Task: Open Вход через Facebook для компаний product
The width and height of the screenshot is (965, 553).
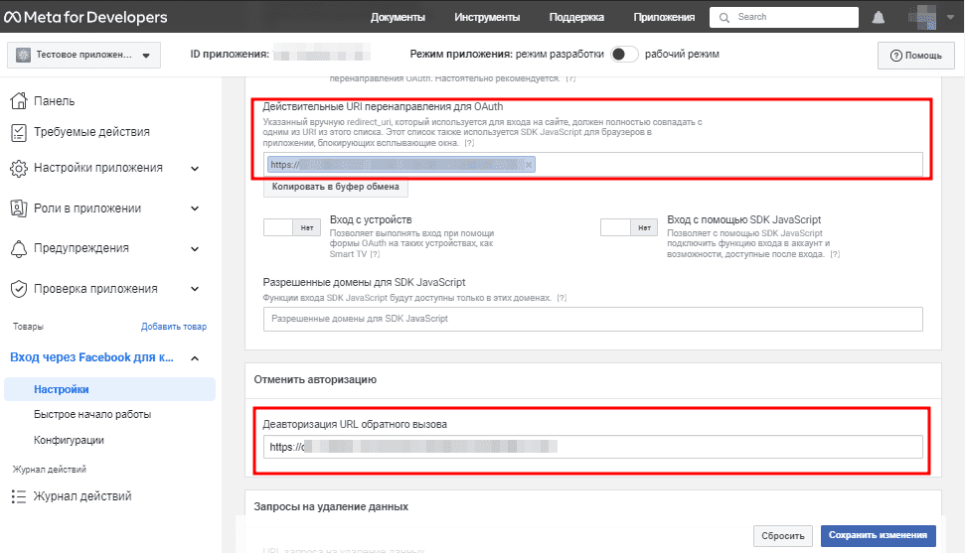Action: [x=91, y=357]
